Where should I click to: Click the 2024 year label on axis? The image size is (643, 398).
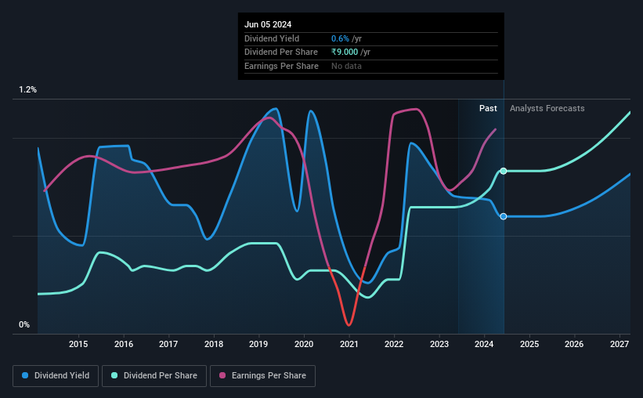484,344
